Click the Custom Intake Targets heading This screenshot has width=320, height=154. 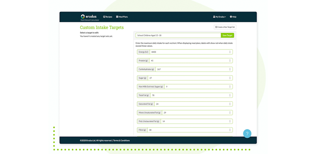click(102, 27)
